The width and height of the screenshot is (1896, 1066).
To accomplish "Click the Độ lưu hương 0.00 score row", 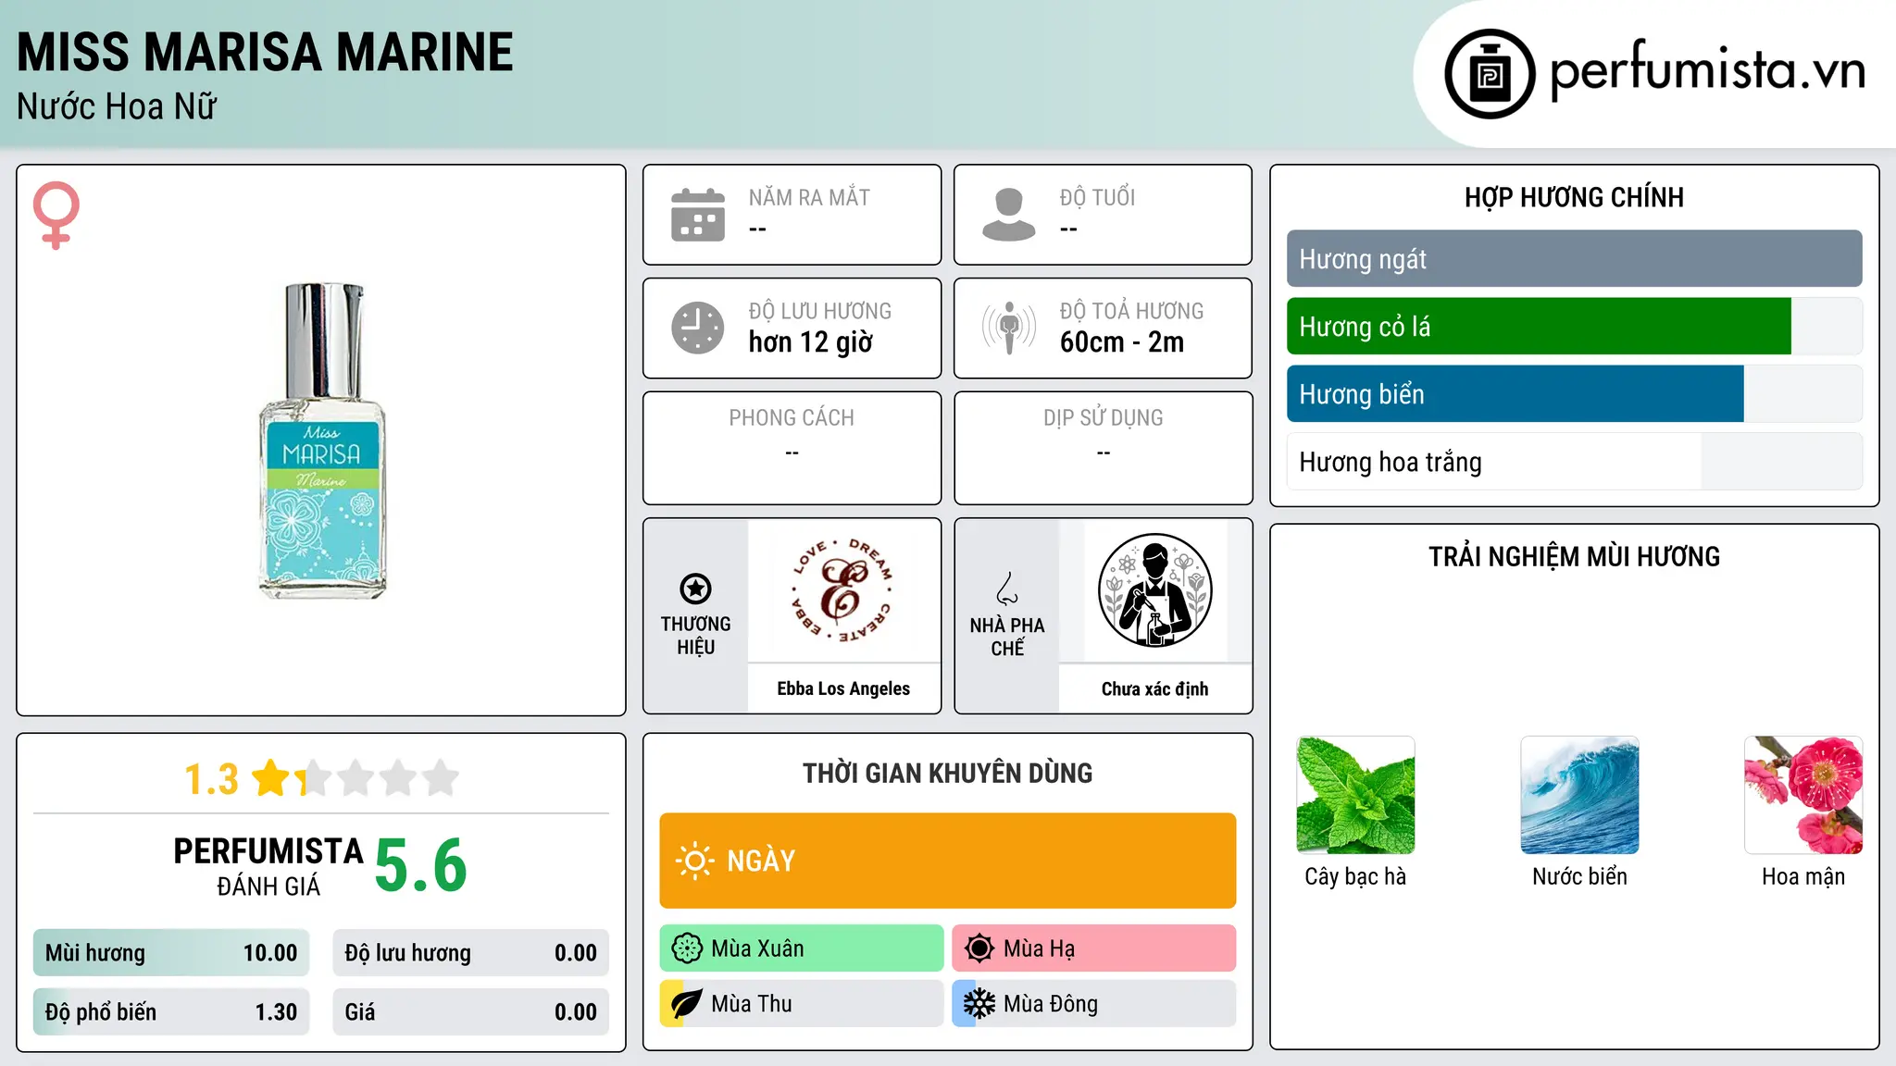I will point(470,953).
